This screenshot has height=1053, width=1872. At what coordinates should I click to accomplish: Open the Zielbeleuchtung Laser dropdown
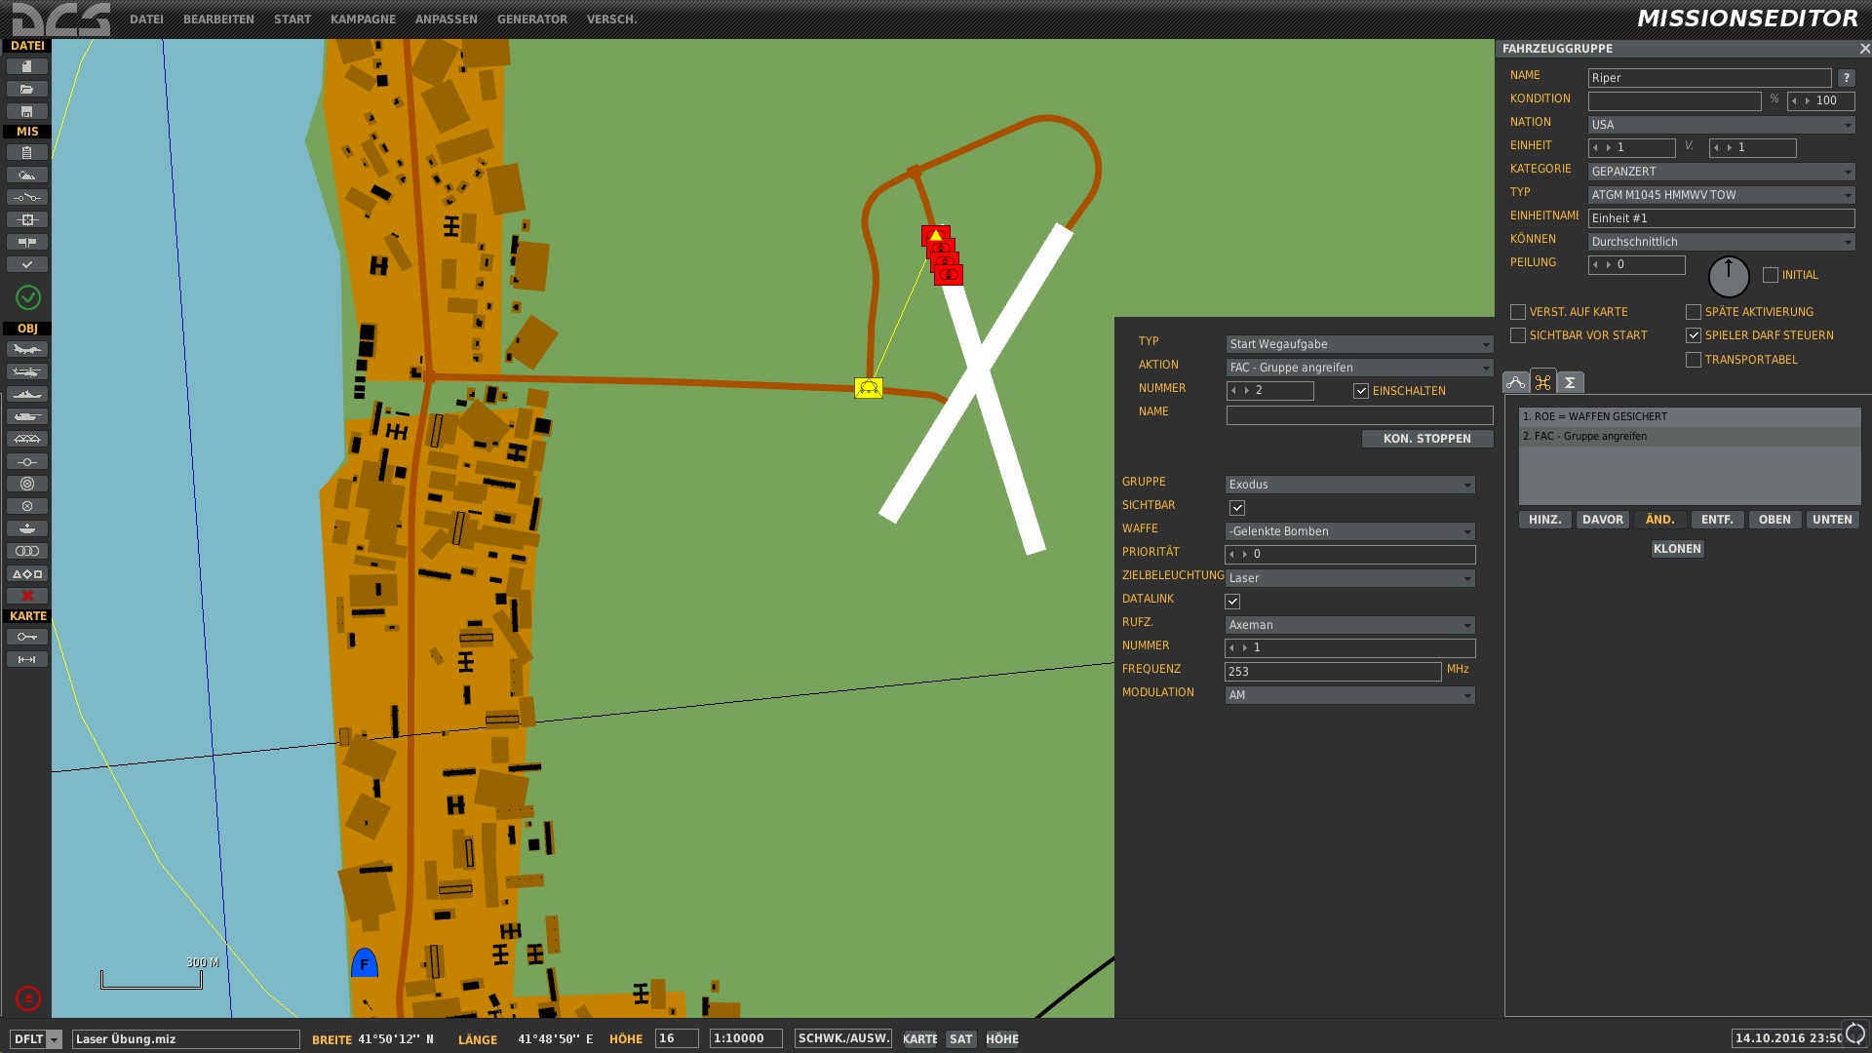tap(1349, 578)
